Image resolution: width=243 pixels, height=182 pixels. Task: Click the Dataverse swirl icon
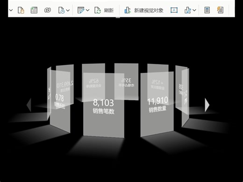pyautogui.click(x=48, y=10)
